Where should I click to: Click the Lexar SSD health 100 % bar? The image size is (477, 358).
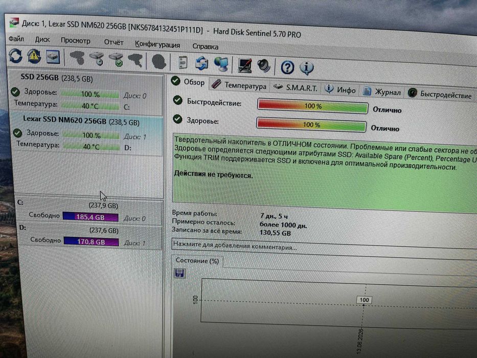coord(92,135)
